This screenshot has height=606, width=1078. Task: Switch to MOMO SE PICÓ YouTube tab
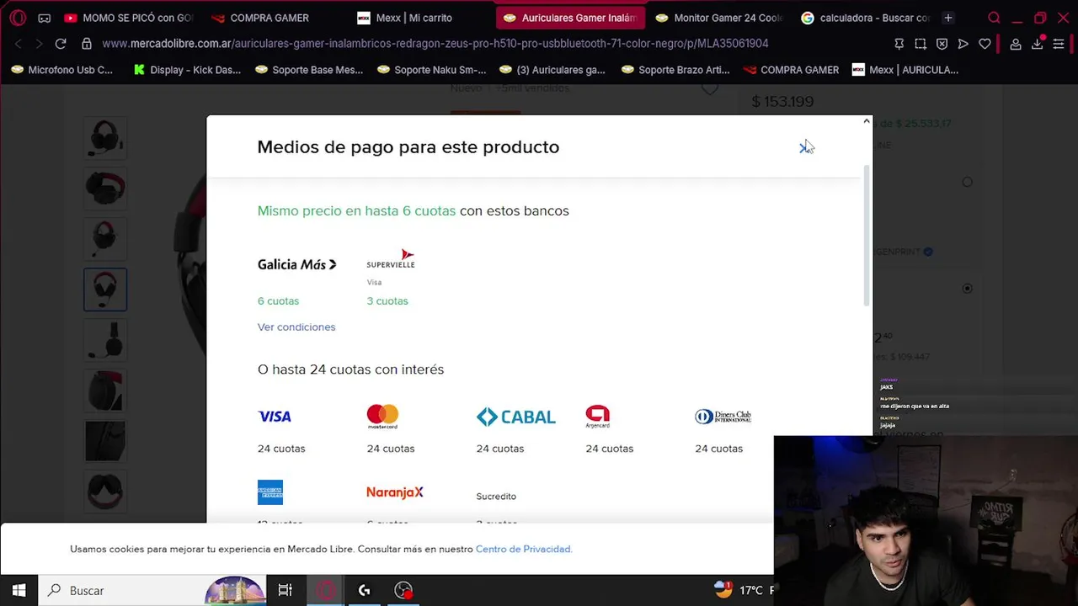128,18
